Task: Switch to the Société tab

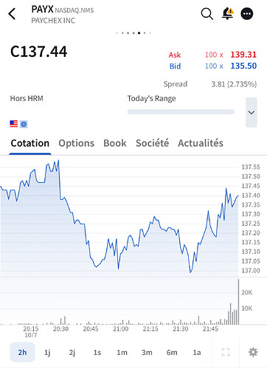Action: pyautogui.click(x=152, y=143)
